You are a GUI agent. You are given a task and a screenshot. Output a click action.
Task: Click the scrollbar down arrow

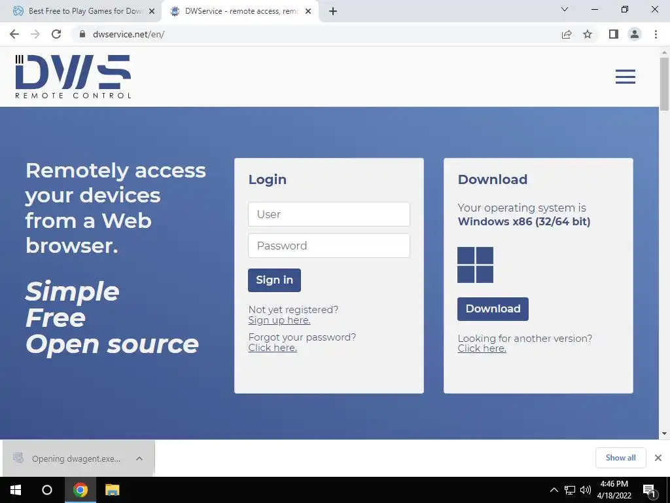[664, 434]
